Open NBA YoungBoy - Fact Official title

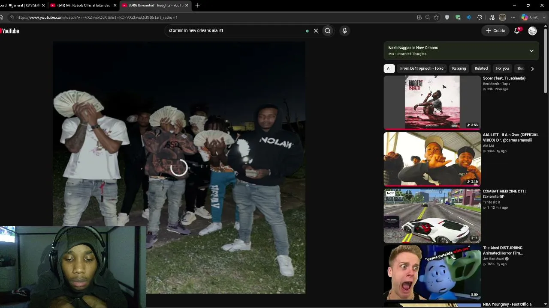507,305
